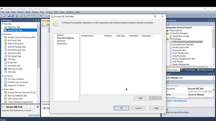Click the Direction column header

click(109, 36)
